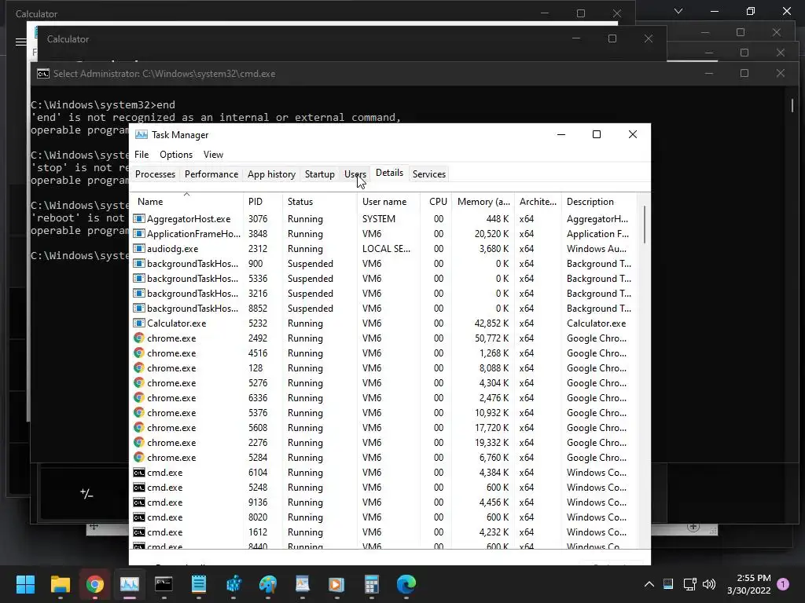Switch to the Performance tab
The width and height of the screenshot is (805, 603).
211,174
